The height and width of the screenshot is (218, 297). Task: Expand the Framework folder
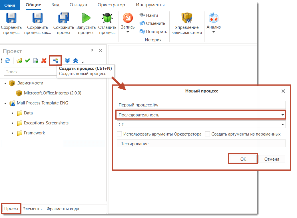(x=12, y=133)
